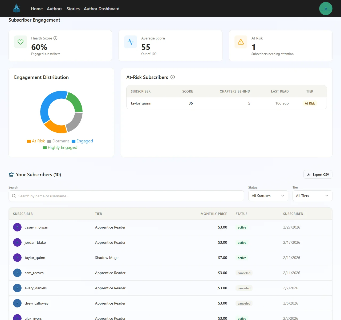Navigate to the Authors page

pos(54,9)
